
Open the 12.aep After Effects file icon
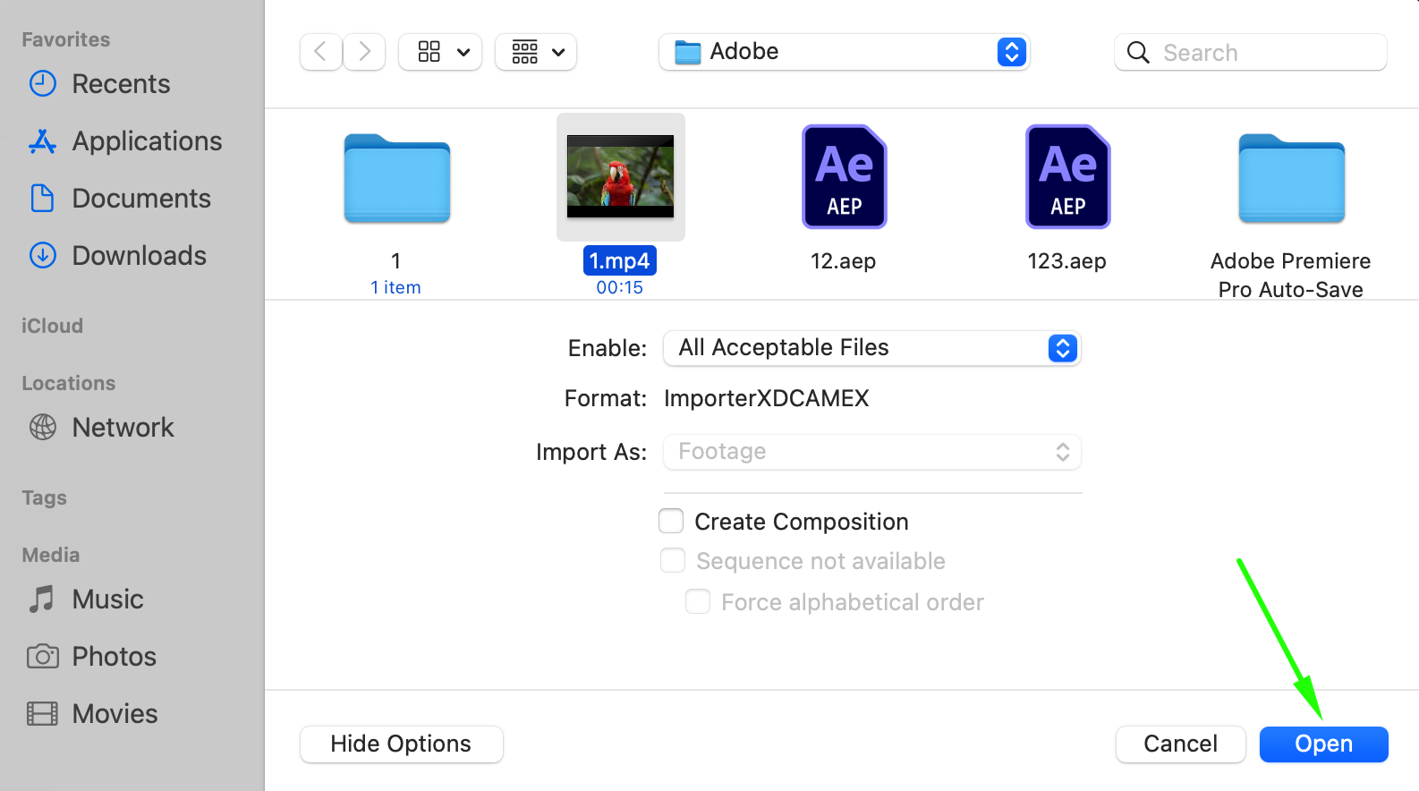coord(844,177)
